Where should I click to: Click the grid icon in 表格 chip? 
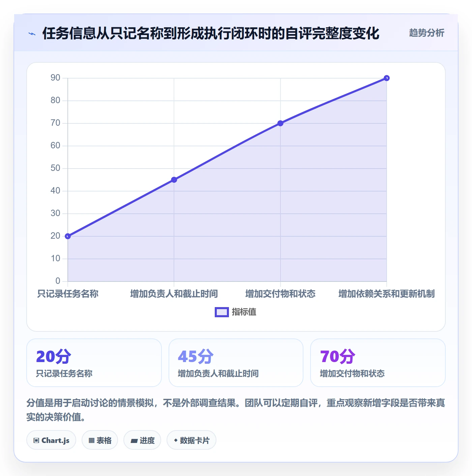click(x=92, y=441)
